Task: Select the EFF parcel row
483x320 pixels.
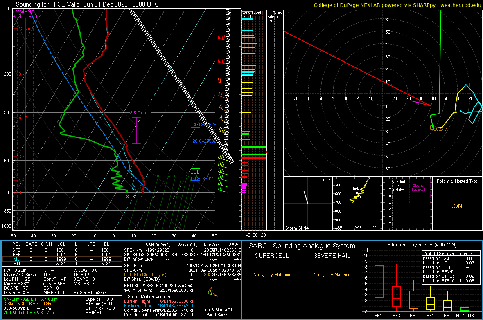Action: coord(62,255)
